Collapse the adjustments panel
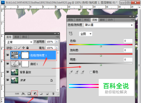The height and width of the screenshot is (103, 141). [x=130, y=16]
